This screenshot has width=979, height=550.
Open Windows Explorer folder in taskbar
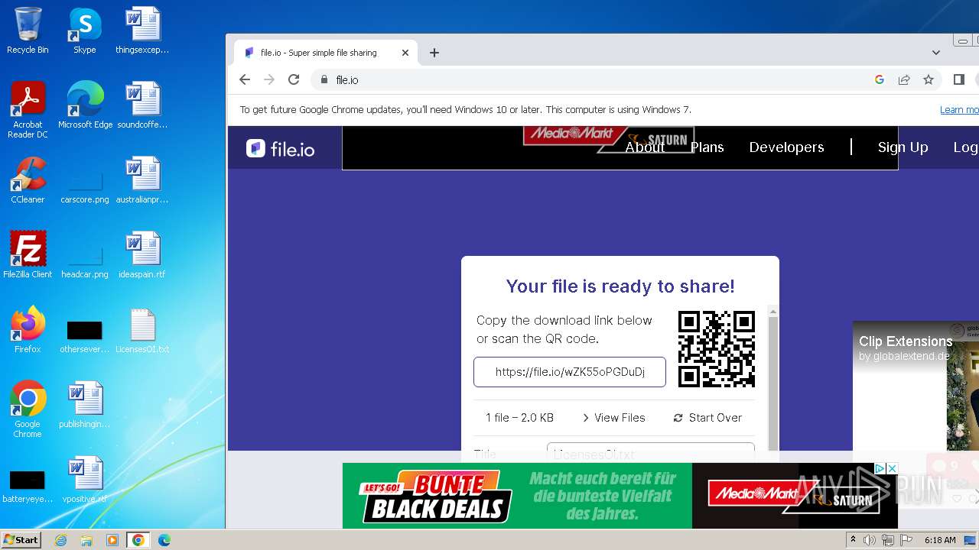tap(86, 540)
